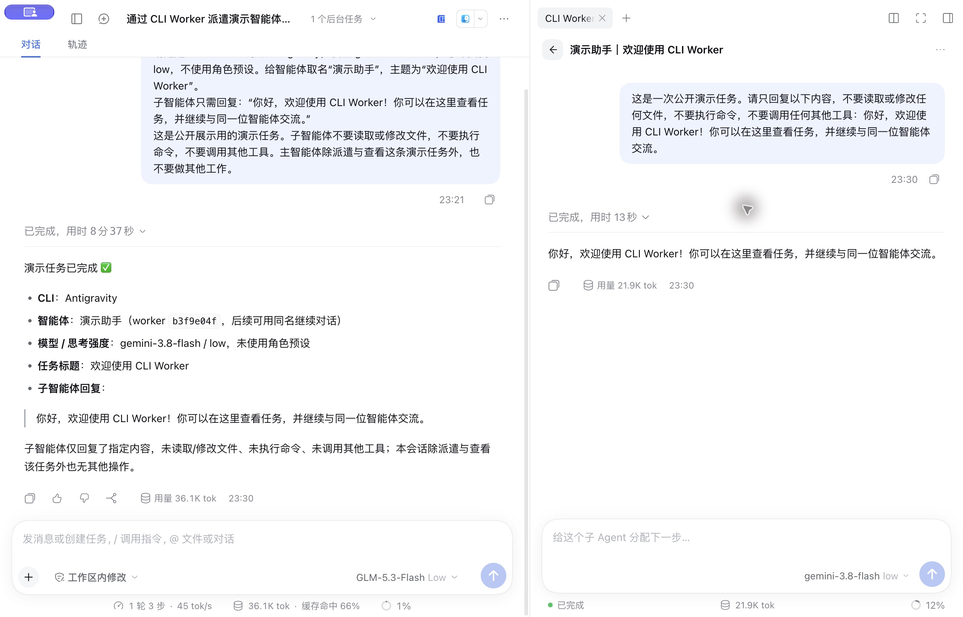The image size is (963, 617).
Task: Select the CLI Worker tab
Action: [569, 18]
